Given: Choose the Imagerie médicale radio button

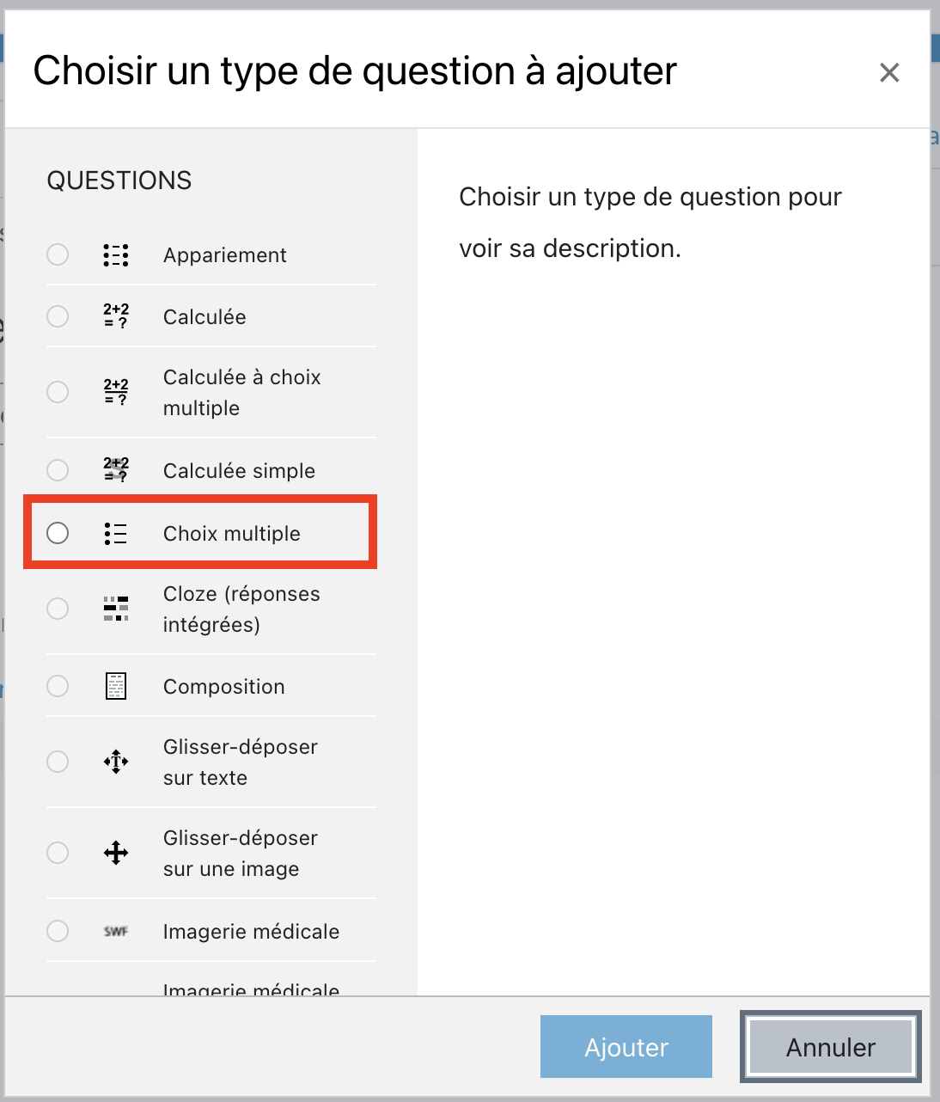Looking at the screenshot, I should click(x=58, y=931).
